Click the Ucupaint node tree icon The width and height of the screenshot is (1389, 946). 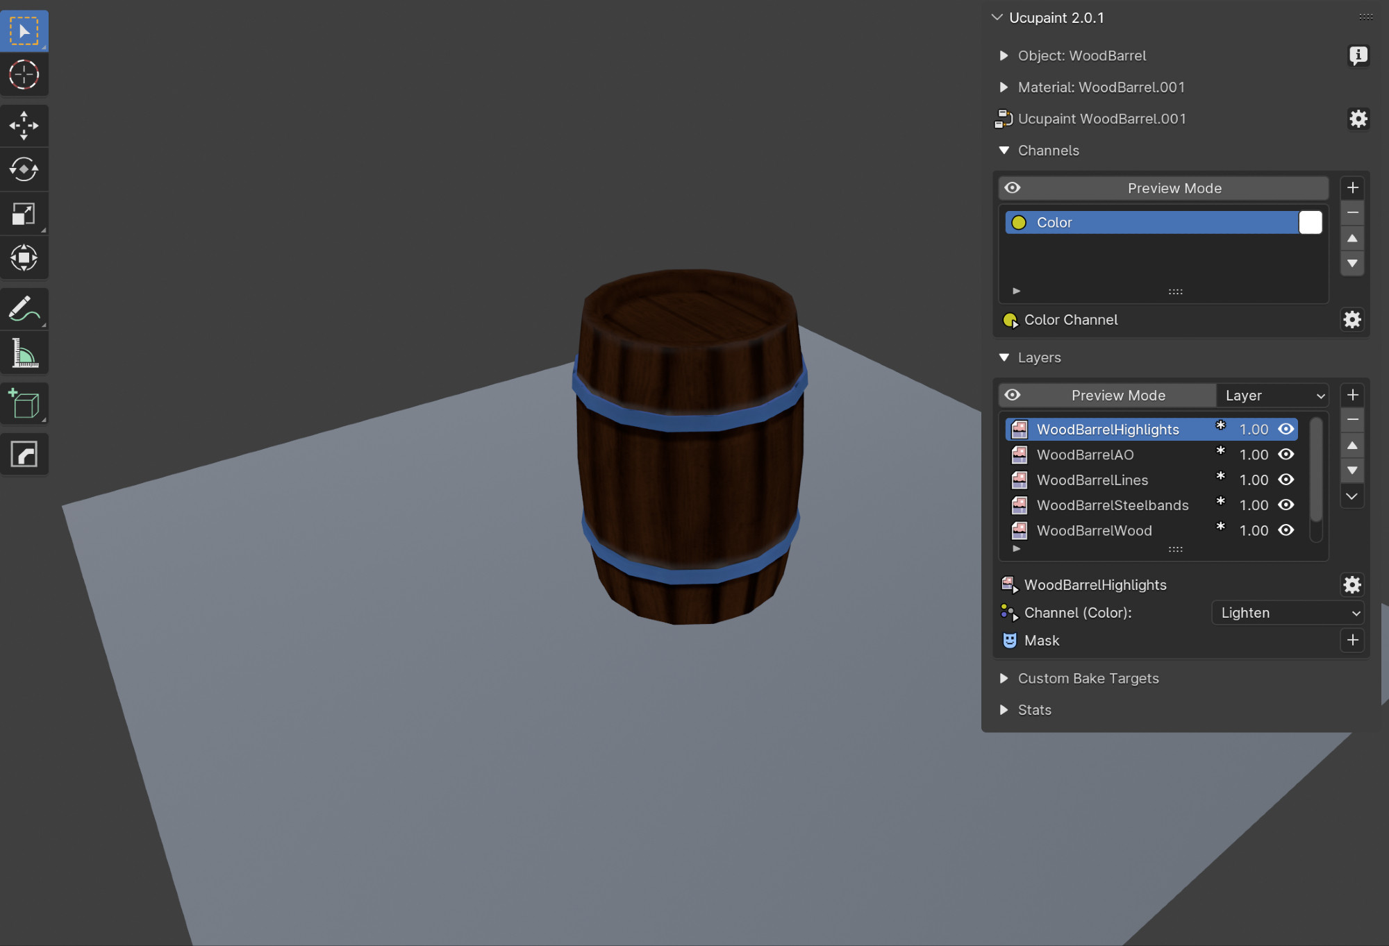[x=1003, y=119]
